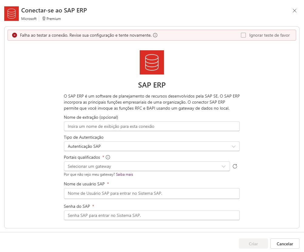
Task: Click the info icon beside the error message
Action: (155, 35)
